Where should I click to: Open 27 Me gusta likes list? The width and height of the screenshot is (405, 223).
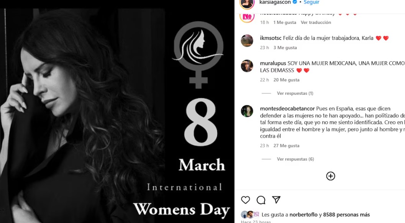click(x=287, y=146)
